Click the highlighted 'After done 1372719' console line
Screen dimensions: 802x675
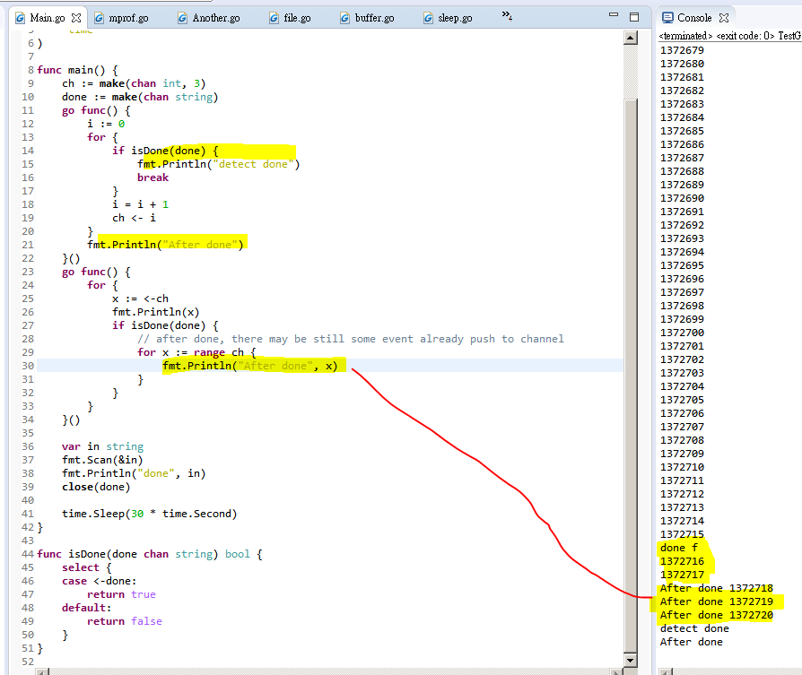point(716,601)
